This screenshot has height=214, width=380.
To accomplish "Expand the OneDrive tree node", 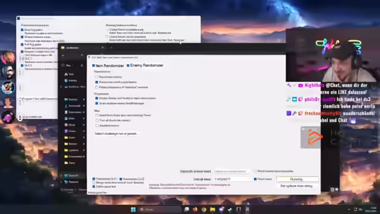I will coord(61,87).
